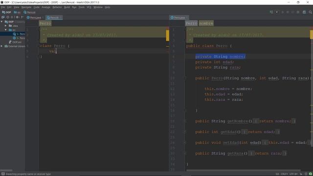Click the nombre breadcrumb in right editor

pyautogui.click(x=206, y=23)
